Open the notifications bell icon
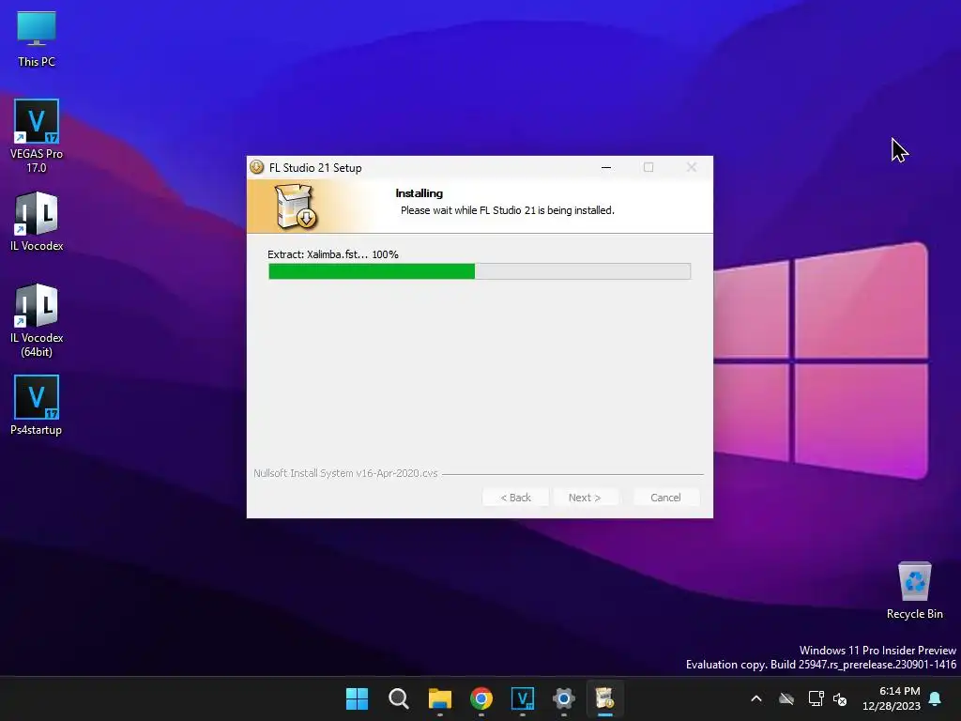 pos(936,698)
